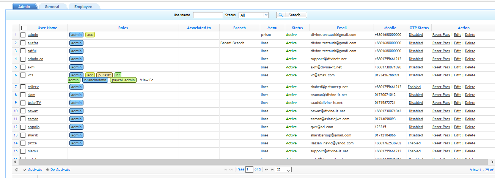Switch to the Employee tab
Viewport: 495px width, 178px height.
pos(83,6)
